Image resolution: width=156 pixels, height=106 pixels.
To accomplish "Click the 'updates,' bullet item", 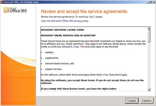I will point(49,52).
